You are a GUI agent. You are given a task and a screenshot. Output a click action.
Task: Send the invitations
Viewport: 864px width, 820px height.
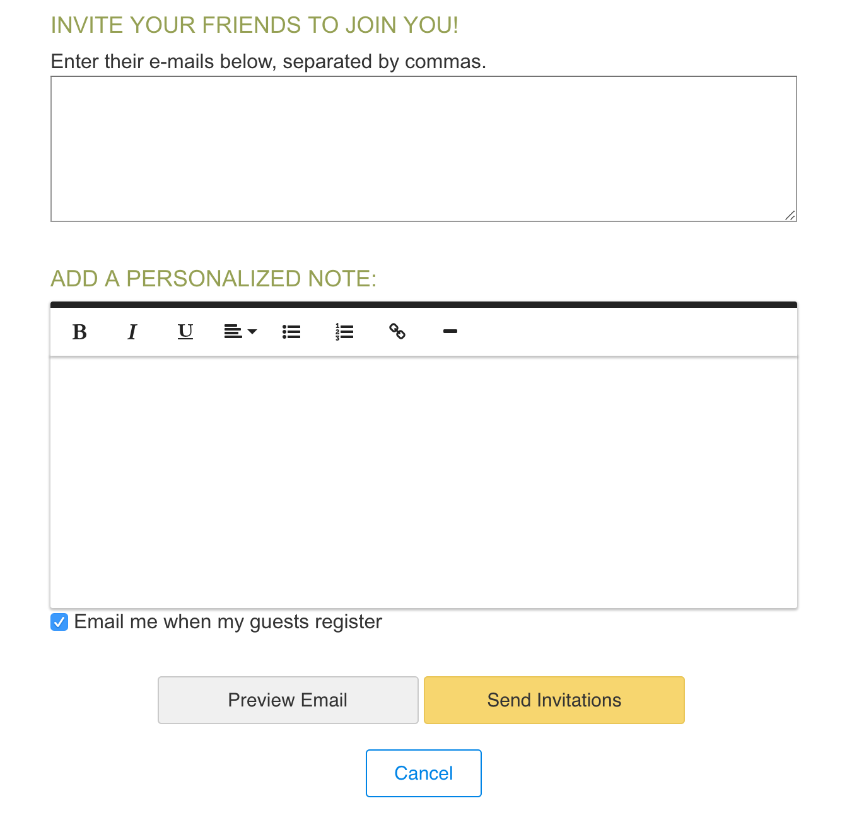[554, 700]
